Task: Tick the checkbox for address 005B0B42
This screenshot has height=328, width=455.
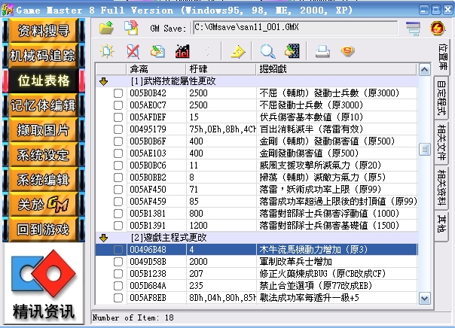Action: coord(118,93)
